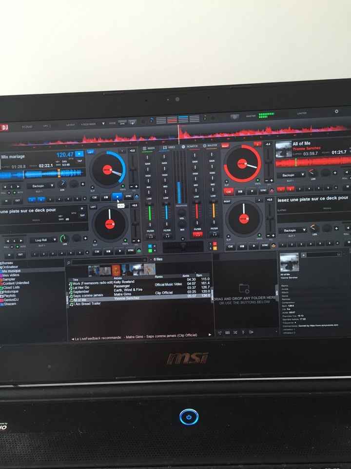The height and width of the screenshot is (469, 351).
Task: Sync the All of Me deck
Action: click(263, 190)
